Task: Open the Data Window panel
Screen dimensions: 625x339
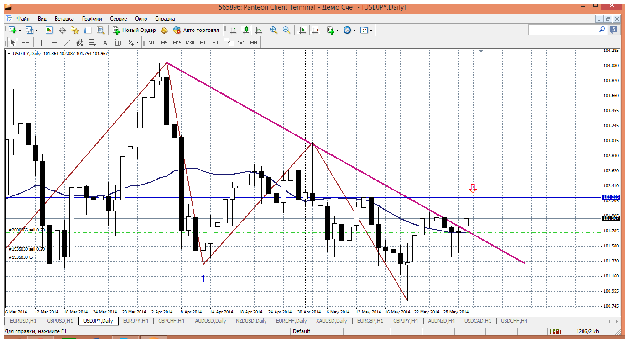Action: click(x=62, y=30)
